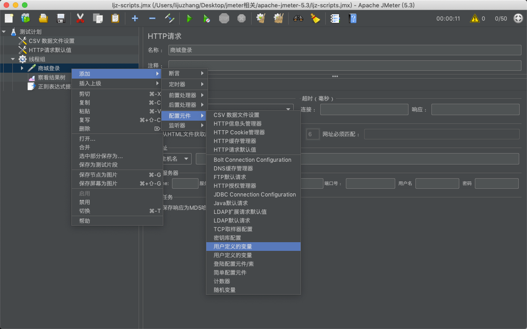Viewport: 527px width, 329px height.
Task: Click the Shutdown test icon
Action: point(242,18)
